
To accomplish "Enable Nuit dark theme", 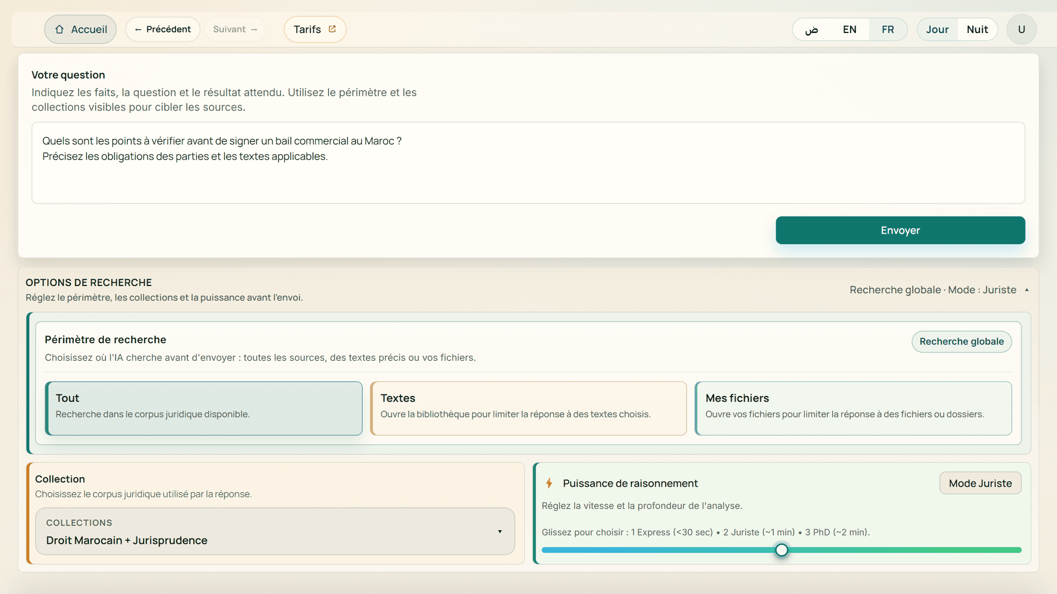I will pos(977,30).
